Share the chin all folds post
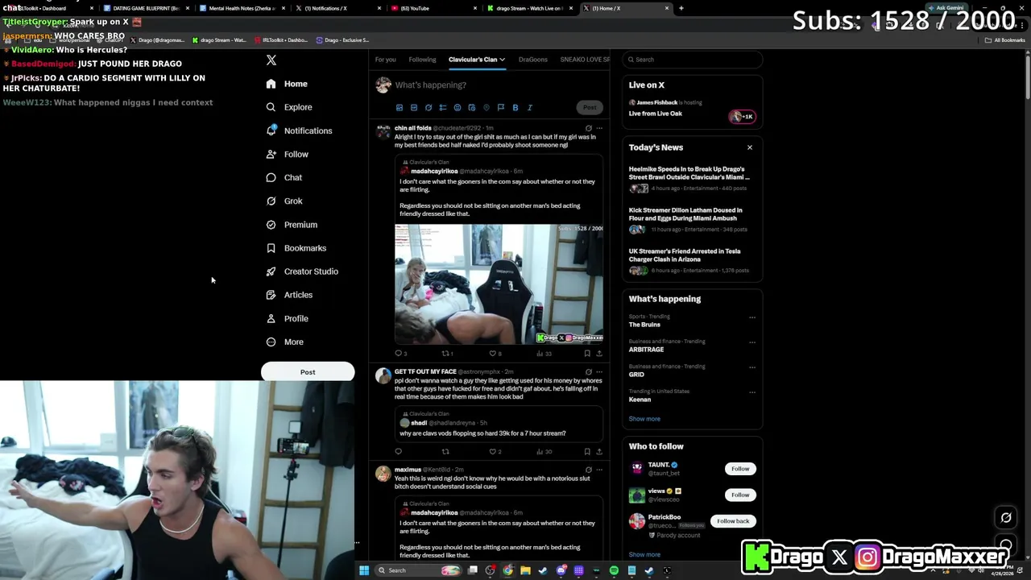 coord(599,353)
